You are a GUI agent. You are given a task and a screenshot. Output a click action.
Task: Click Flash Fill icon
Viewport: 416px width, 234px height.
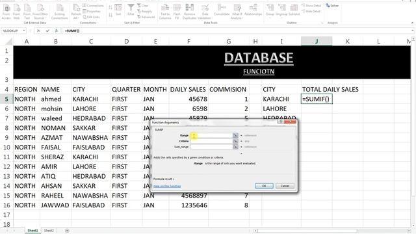coord(177,12)
